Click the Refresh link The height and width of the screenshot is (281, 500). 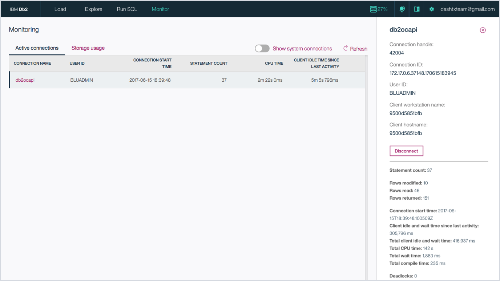(358, 48)
